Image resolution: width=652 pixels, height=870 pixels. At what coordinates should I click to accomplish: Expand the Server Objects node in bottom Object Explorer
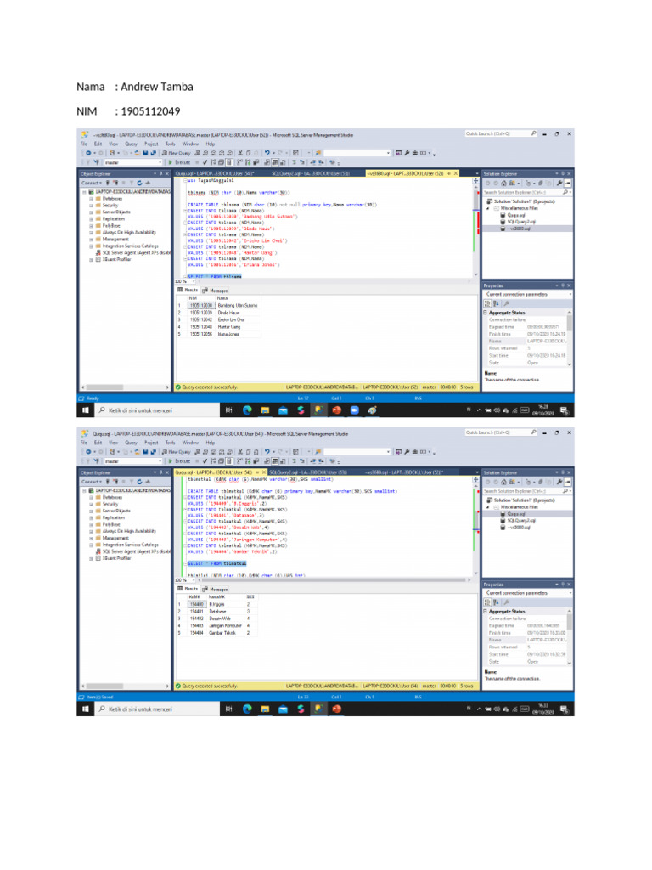(92, 511)
